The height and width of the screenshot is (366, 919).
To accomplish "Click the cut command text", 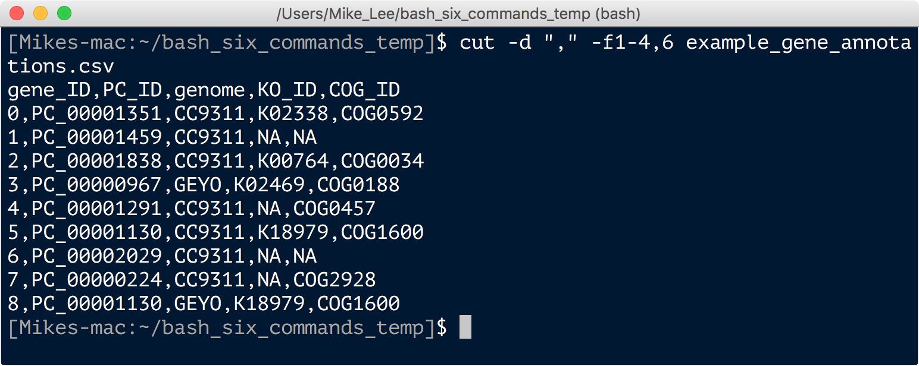I will pos(477,43).
